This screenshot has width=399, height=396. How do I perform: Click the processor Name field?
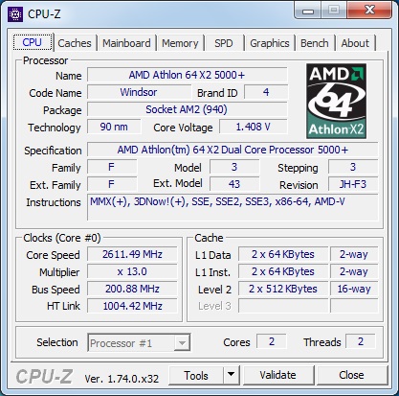(188, 75)
